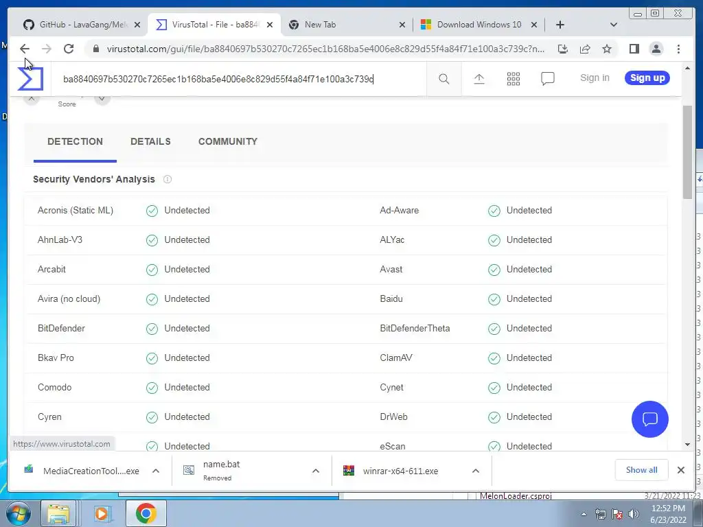
Task: Click the Acronis Undetected check icon
Action: click(152, 211)
